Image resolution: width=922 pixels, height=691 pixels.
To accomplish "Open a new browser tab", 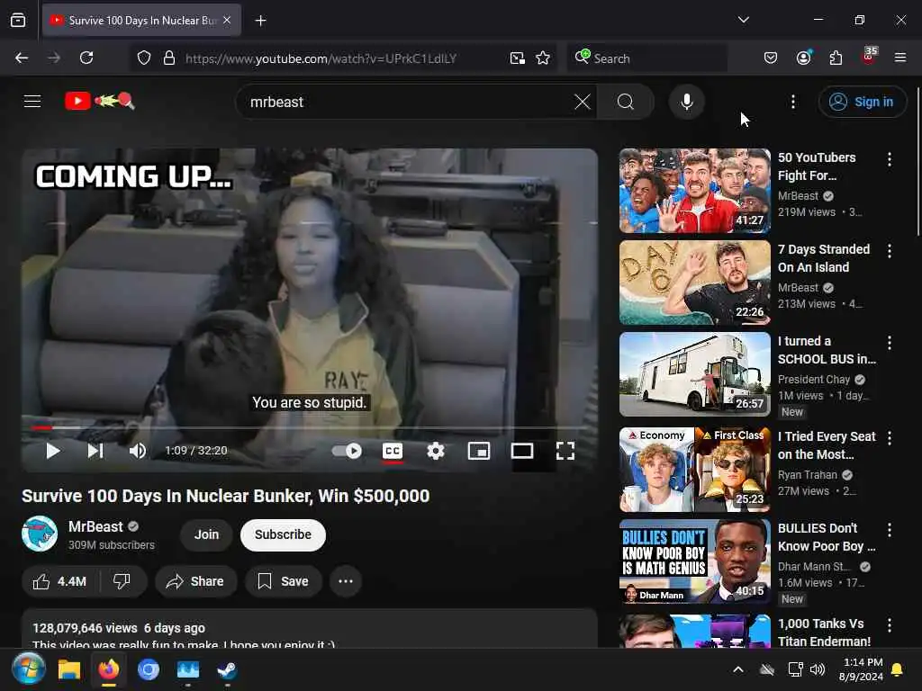I will pos(260,21).
